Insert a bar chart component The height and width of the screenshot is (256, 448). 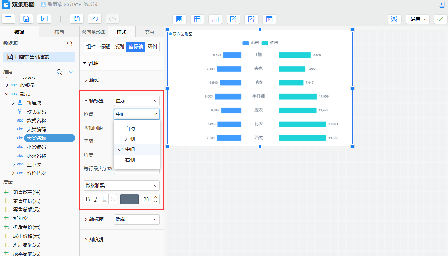[x=215, y=19]
